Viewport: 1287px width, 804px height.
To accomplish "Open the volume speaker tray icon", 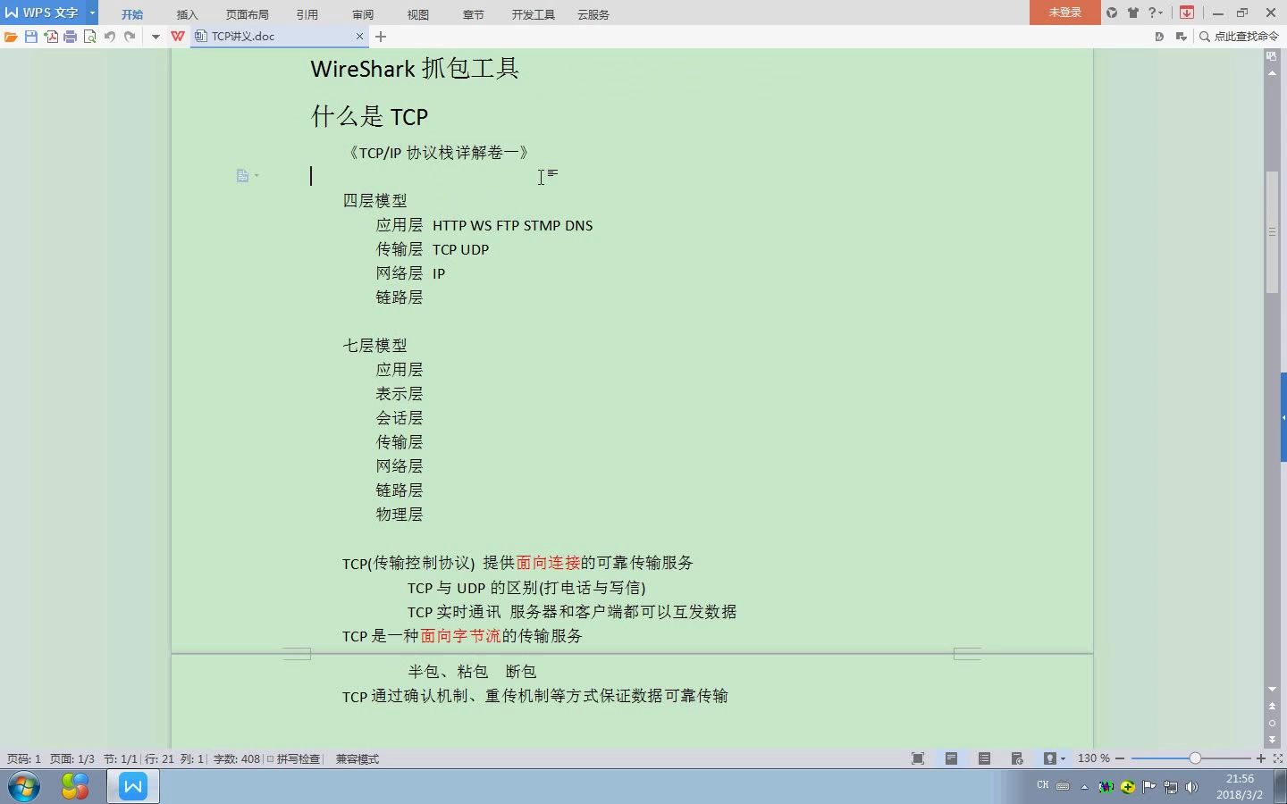I will click(1191, 787).
